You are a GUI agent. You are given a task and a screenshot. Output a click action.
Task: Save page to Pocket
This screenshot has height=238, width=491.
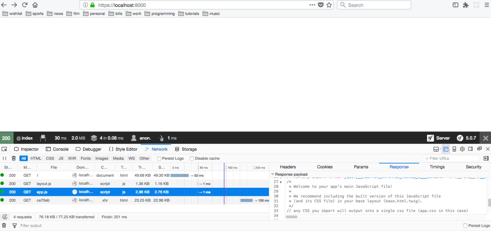coord(321,5)
